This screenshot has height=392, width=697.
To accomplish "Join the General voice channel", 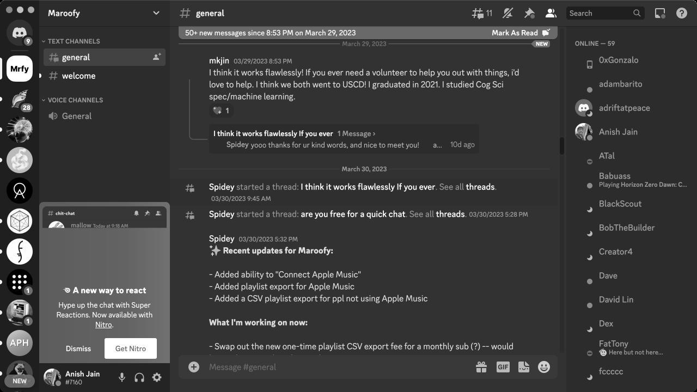I will point(105,116).
